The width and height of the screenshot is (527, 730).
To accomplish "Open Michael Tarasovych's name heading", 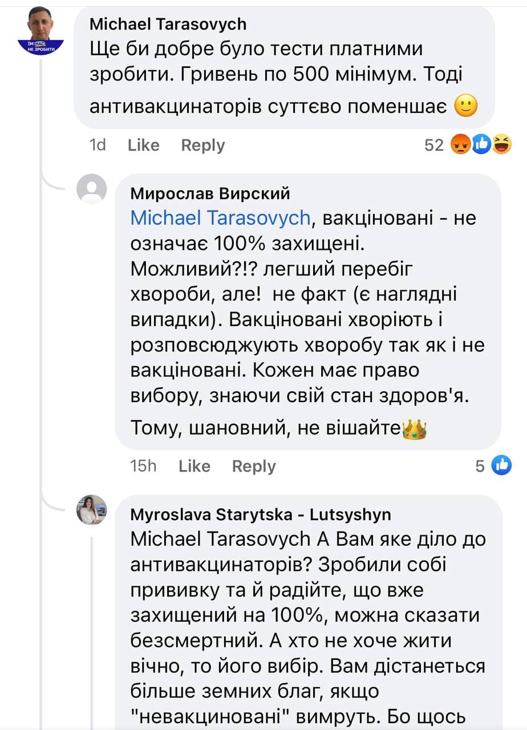I will pos(168,25).
